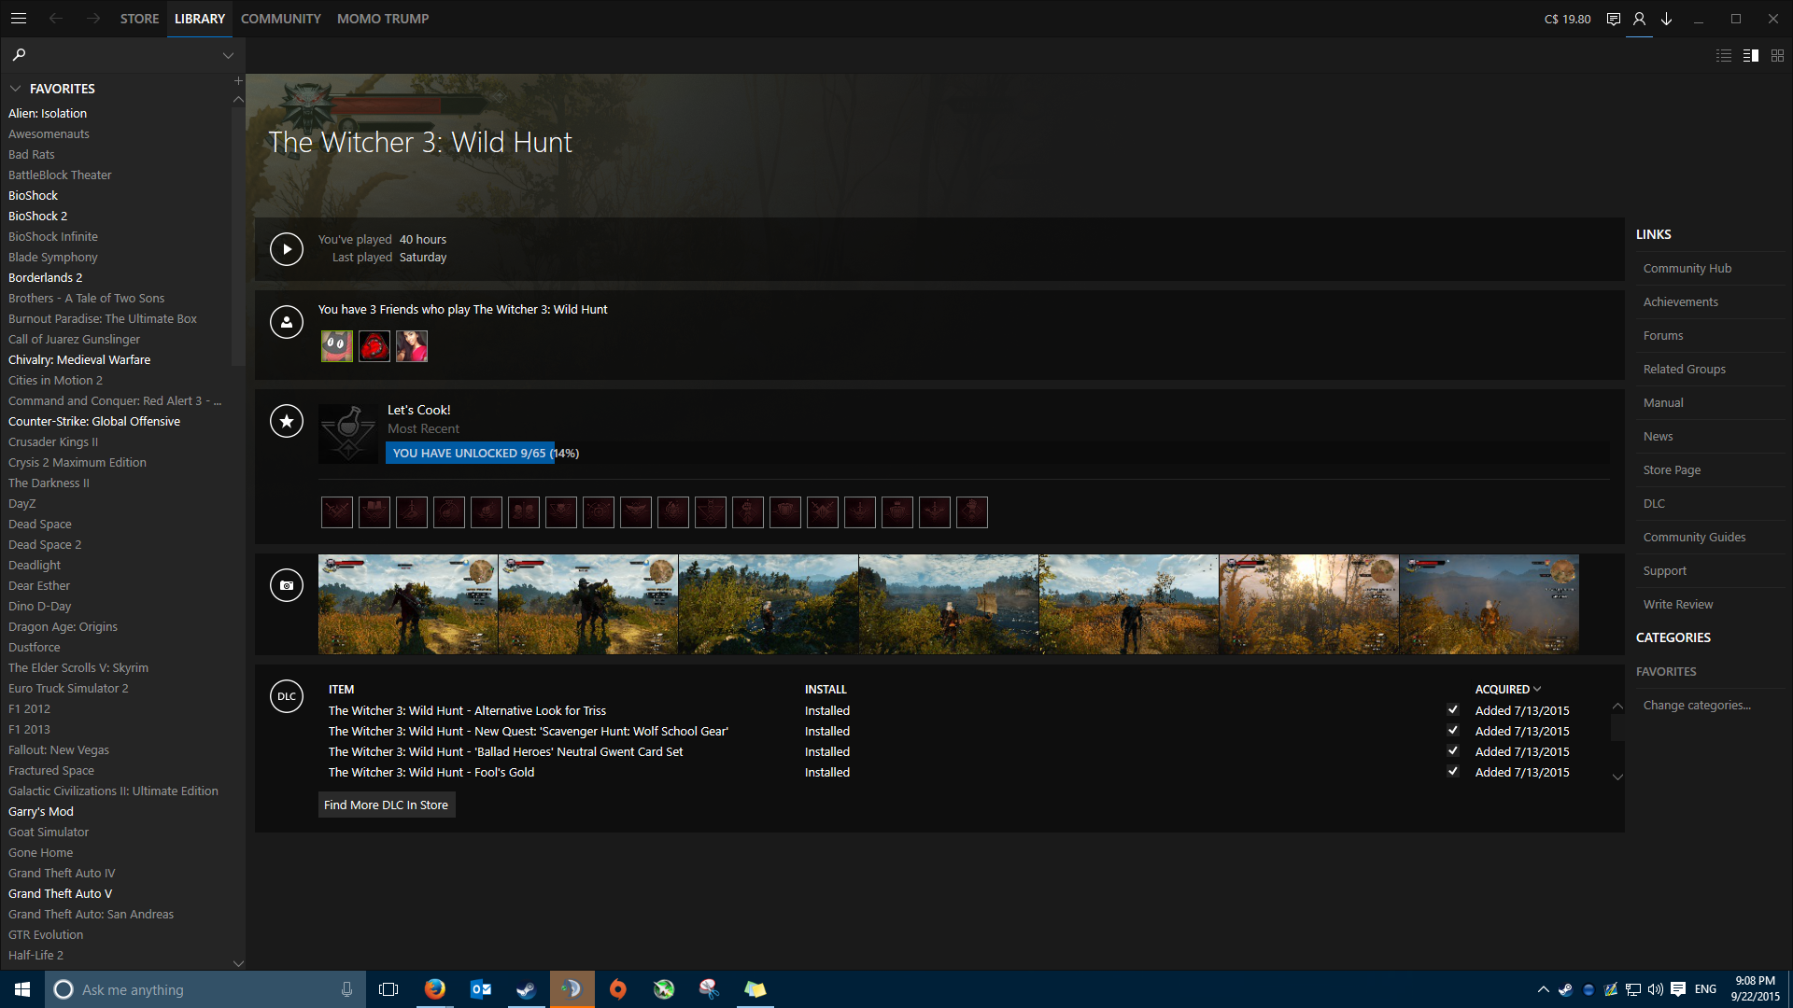Image resolution: width=1793 pixels, height=1008 pixels.
Task: Open the green monster friend avatar
Action: tap(337, 346)
